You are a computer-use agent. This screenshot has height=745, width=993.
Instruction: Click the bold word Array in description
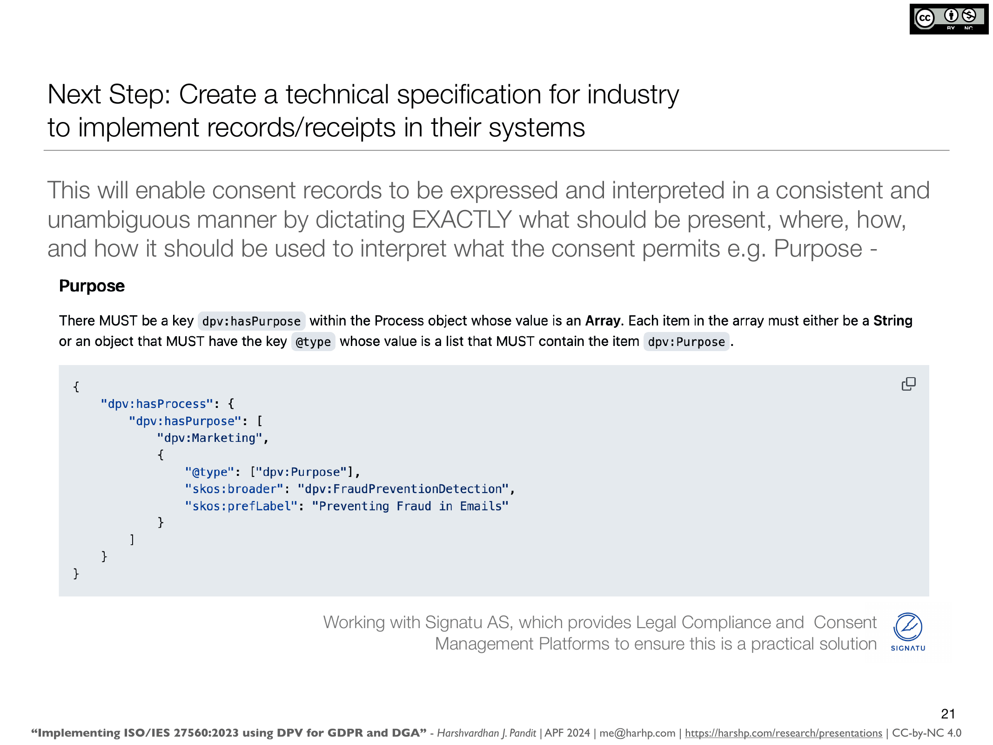pos(603,321)
